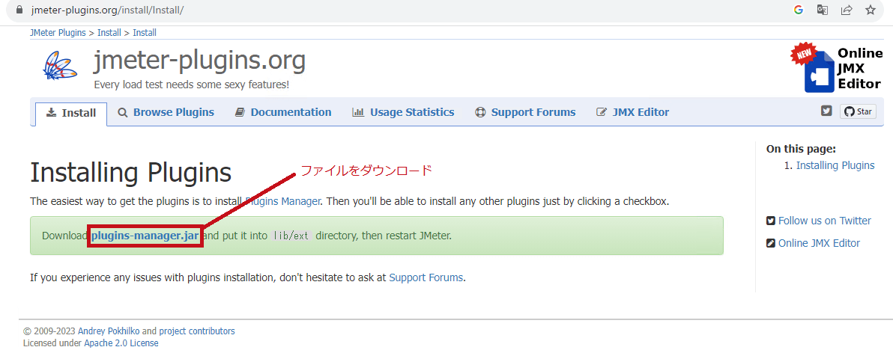
Task: Download plugins-manager.jar link
Action: [145, 236]
